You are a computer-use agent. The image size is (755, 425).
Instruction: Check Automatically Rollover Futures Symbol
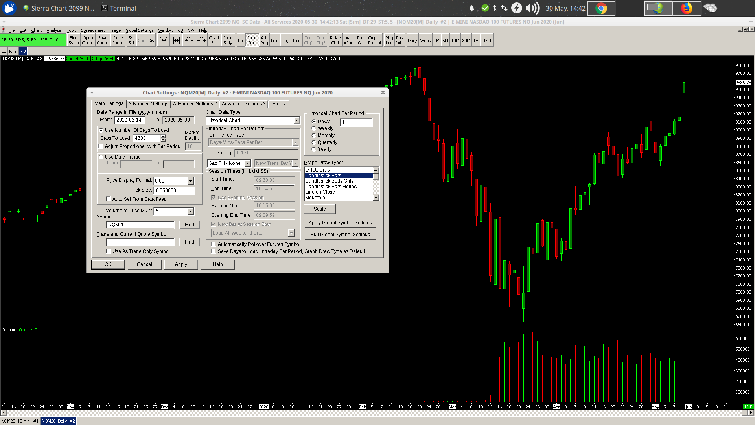pyautogui.click(x=214, y=244)
